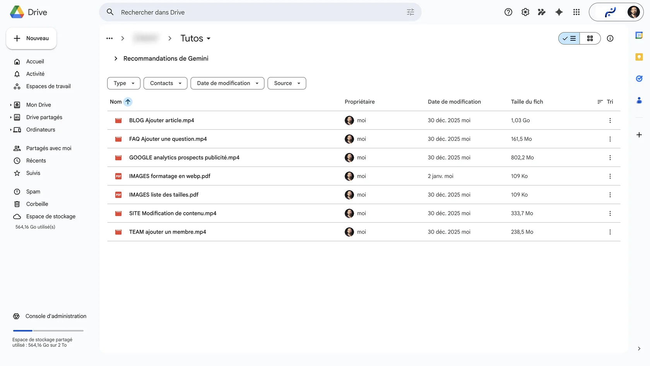Open Google Tasks side panel icon

click(639, 79)
